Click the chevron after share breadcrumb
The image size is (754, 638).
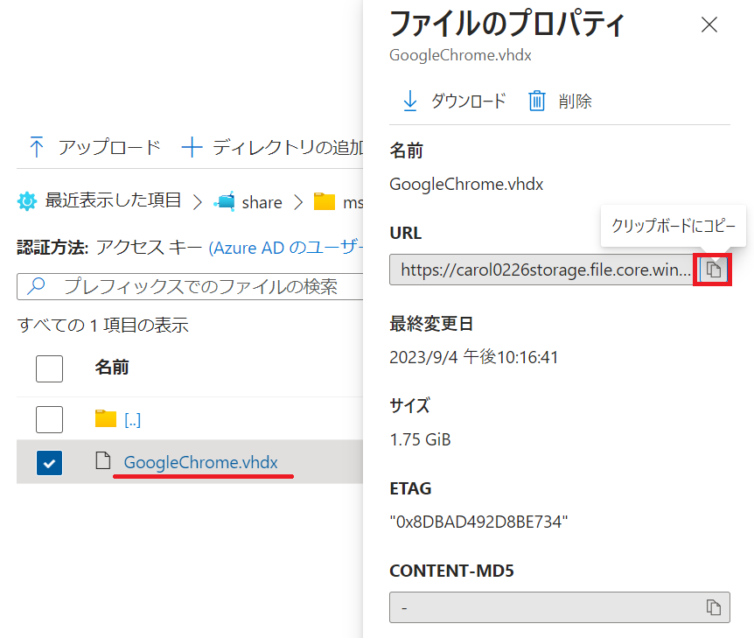(x=298, y=201)
